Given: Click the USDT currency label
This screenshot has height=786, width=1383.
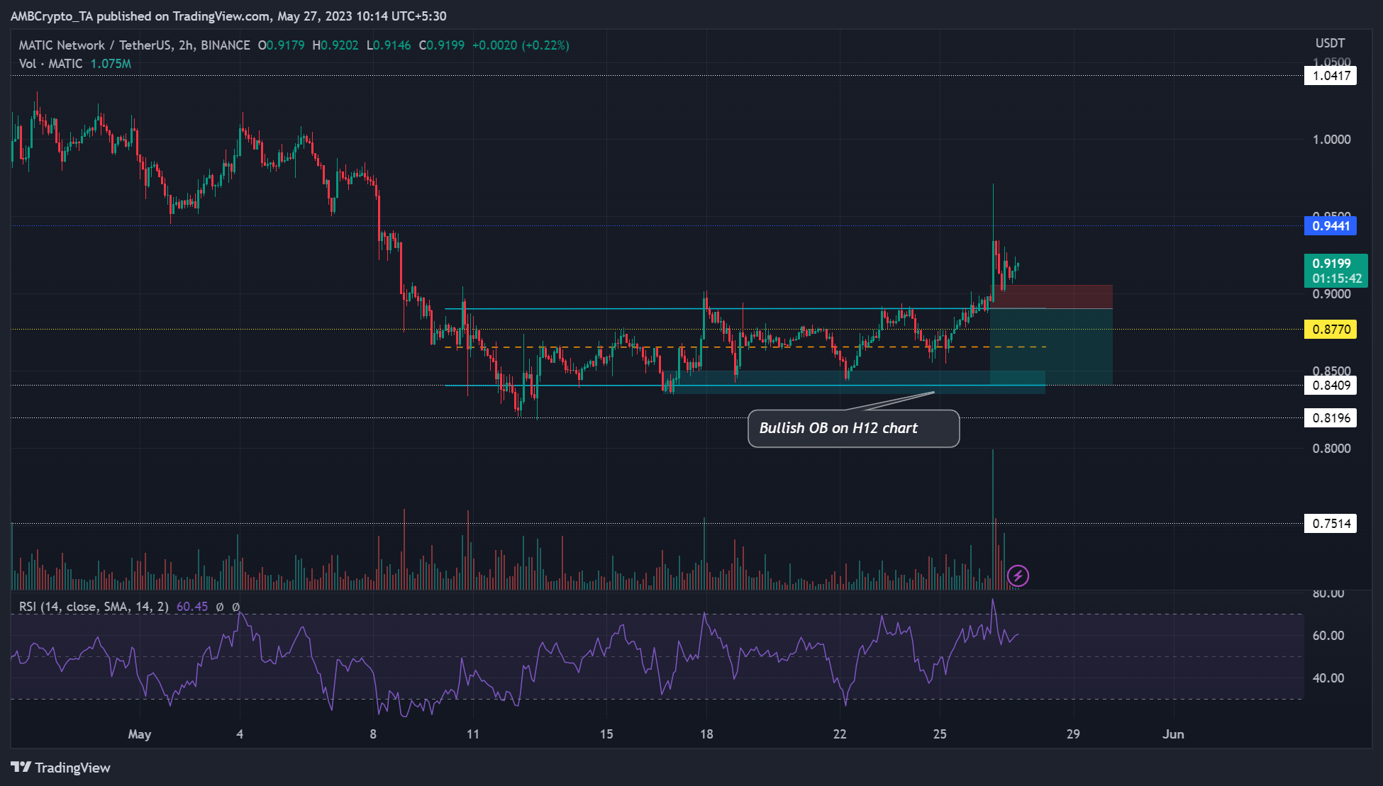Looking at the screenshot, I should click(x=1330, y=43).
